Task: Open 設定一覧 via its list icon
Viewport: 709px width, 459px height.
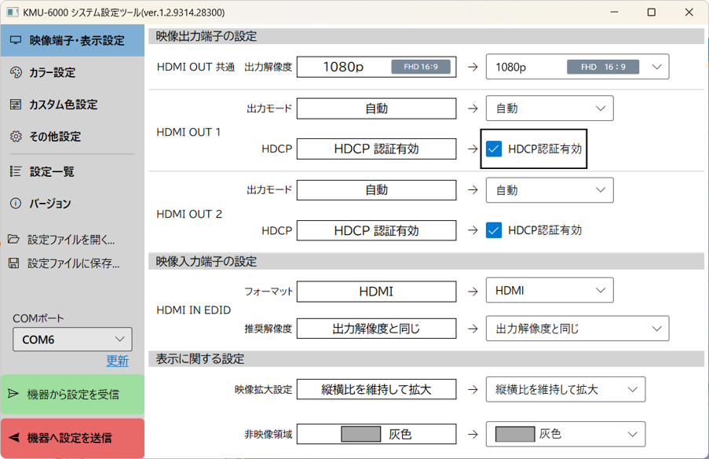Action: click(16, 171)
